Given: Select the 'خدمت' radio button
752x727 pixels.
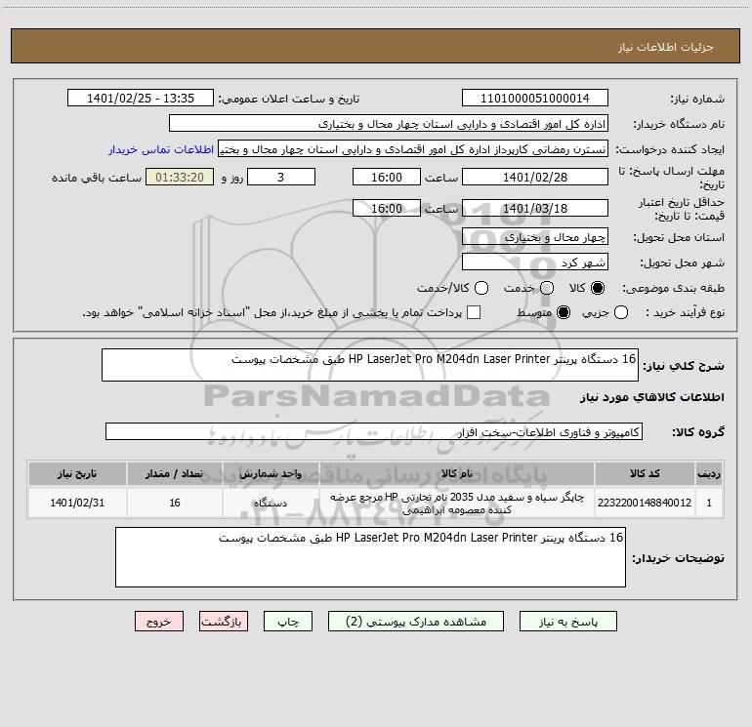Looking at the screenshot, I should 547,288.
